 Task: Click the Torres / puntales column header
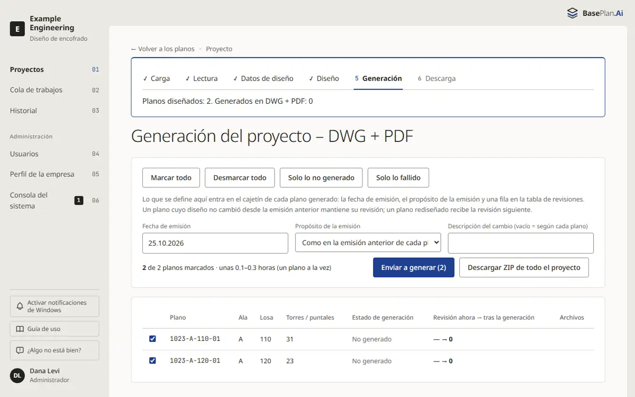pos(310,318)
